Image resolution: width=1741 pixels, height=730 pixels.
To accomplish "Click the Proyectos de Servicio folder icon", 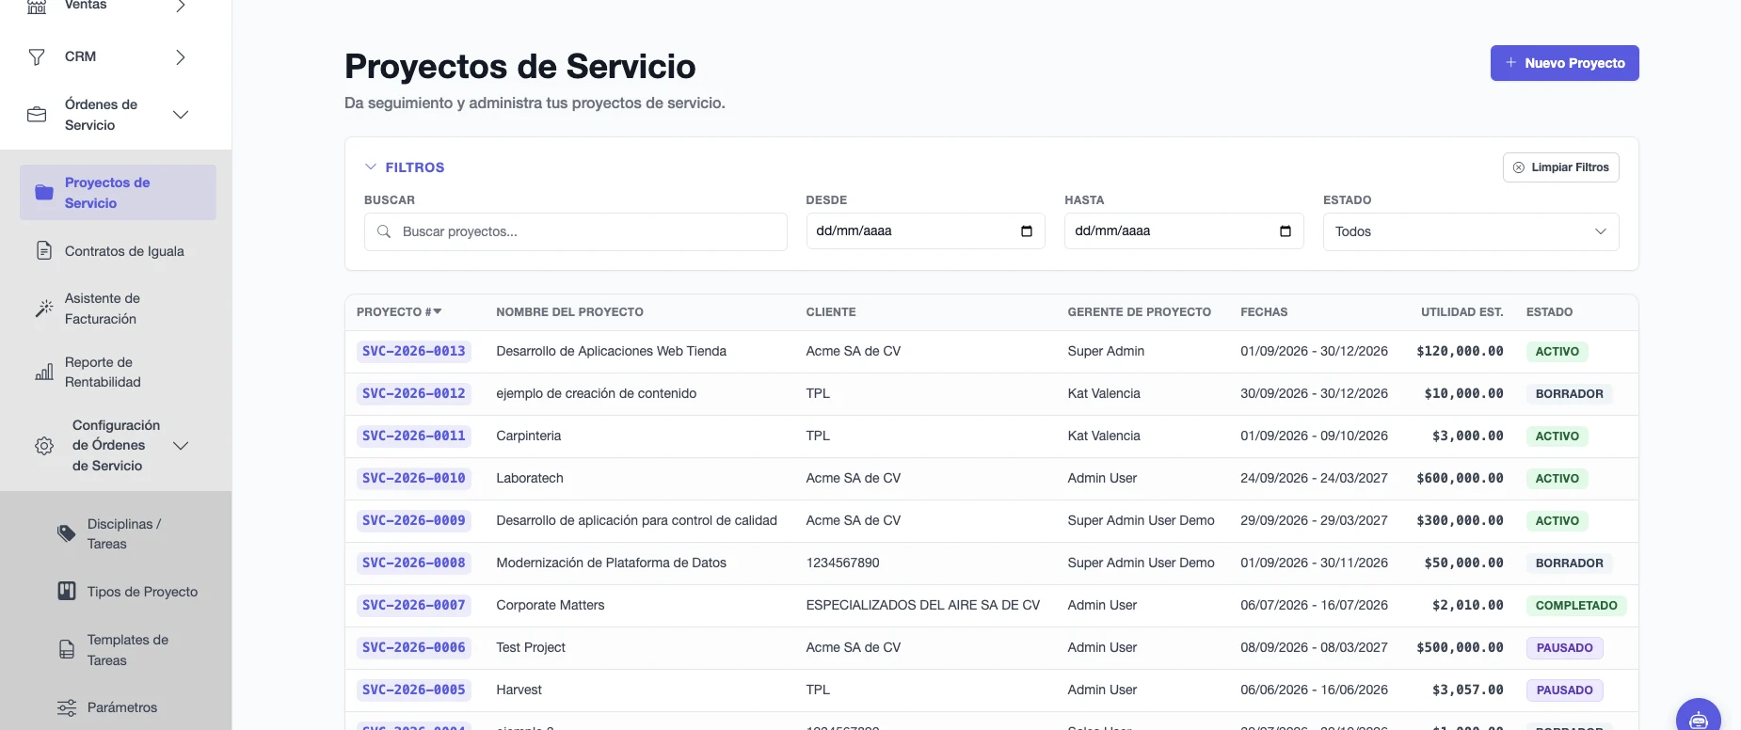I will (44, 193).
